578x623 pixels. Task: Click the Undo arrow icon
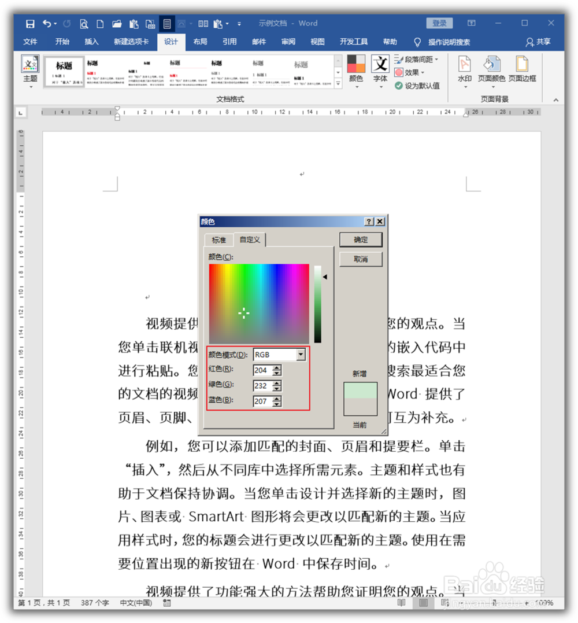(x=46, y=23)
